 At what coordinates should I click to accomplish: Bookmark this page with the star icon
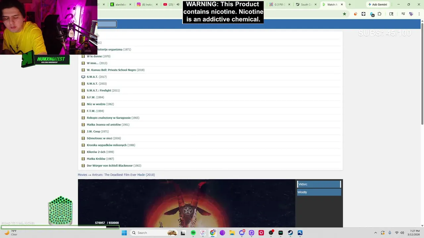344,14
